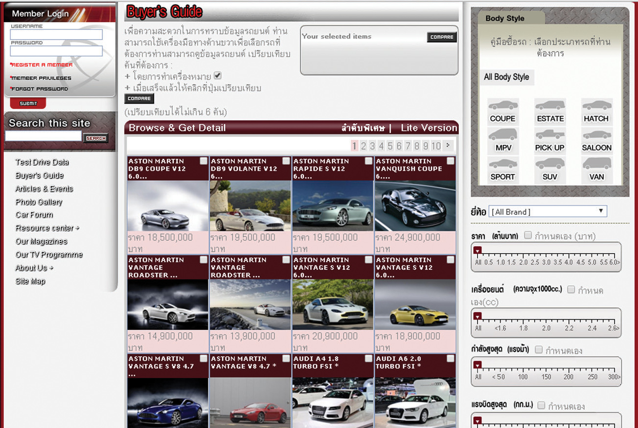This screenshot has width=638, height=428.
Task: Tick checkbox for Aston Martin DB9 Coupe V12
Action: [204, 161]
